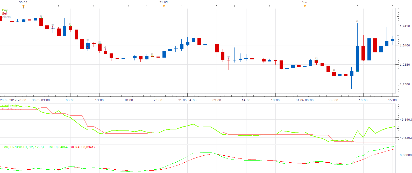Click the 23:00 time axis label
Viewport: 412px width, 173px height.
(158, 100)
